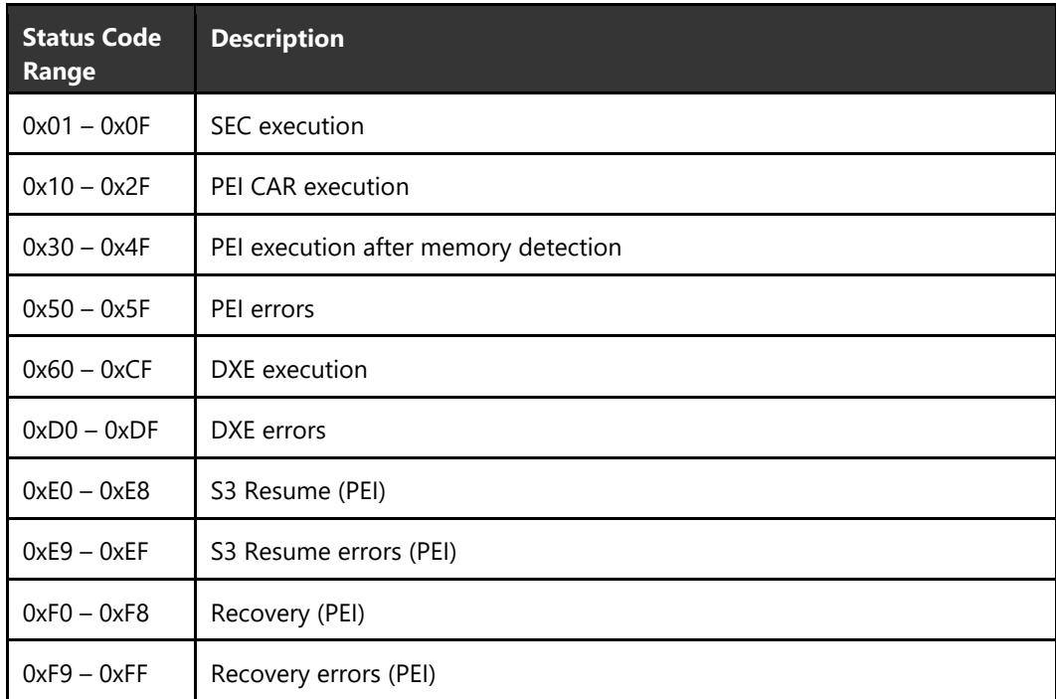Click the S3 Resume (PEI) text
The width and height of the screenshot is (1056, 699).
coord(298,491)
